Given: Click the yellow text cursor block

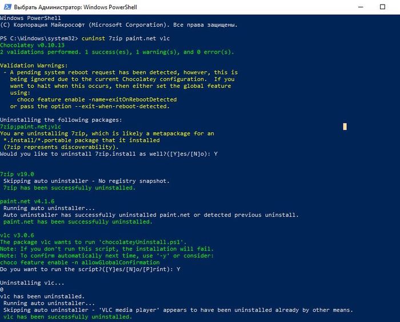Looking at the screenshot, I should pyautogui.click(x=345, y=127).
